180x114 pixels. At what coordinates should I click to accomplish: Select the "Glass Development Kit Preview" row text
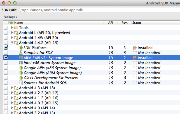coord(51,78)
